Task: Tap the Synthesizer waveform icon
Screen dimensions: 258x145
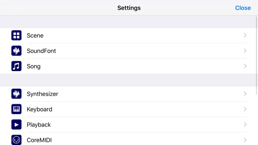Action: (x=16, y=94)
